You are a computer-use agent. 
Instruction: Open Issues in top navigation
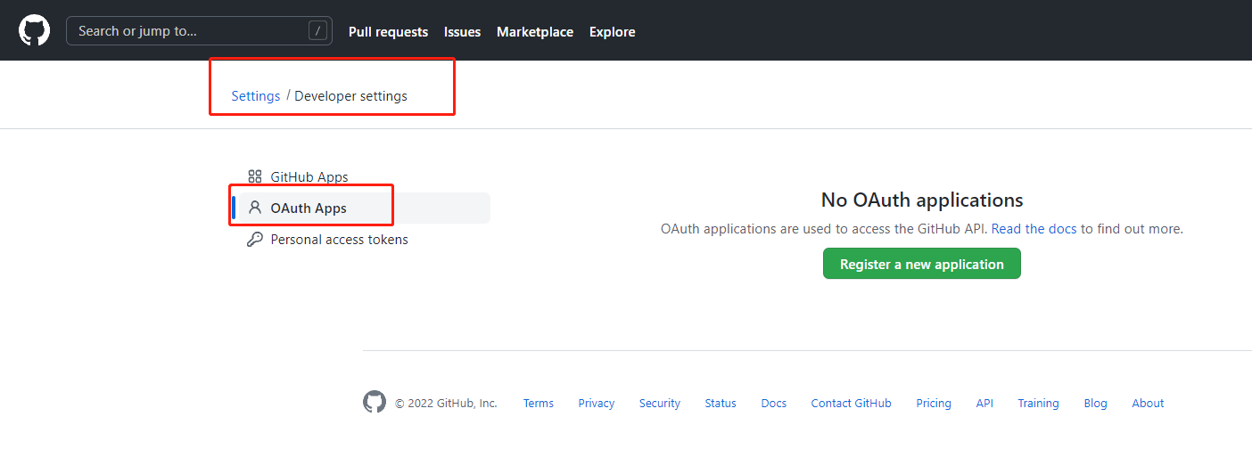click(x=462, y=32)
